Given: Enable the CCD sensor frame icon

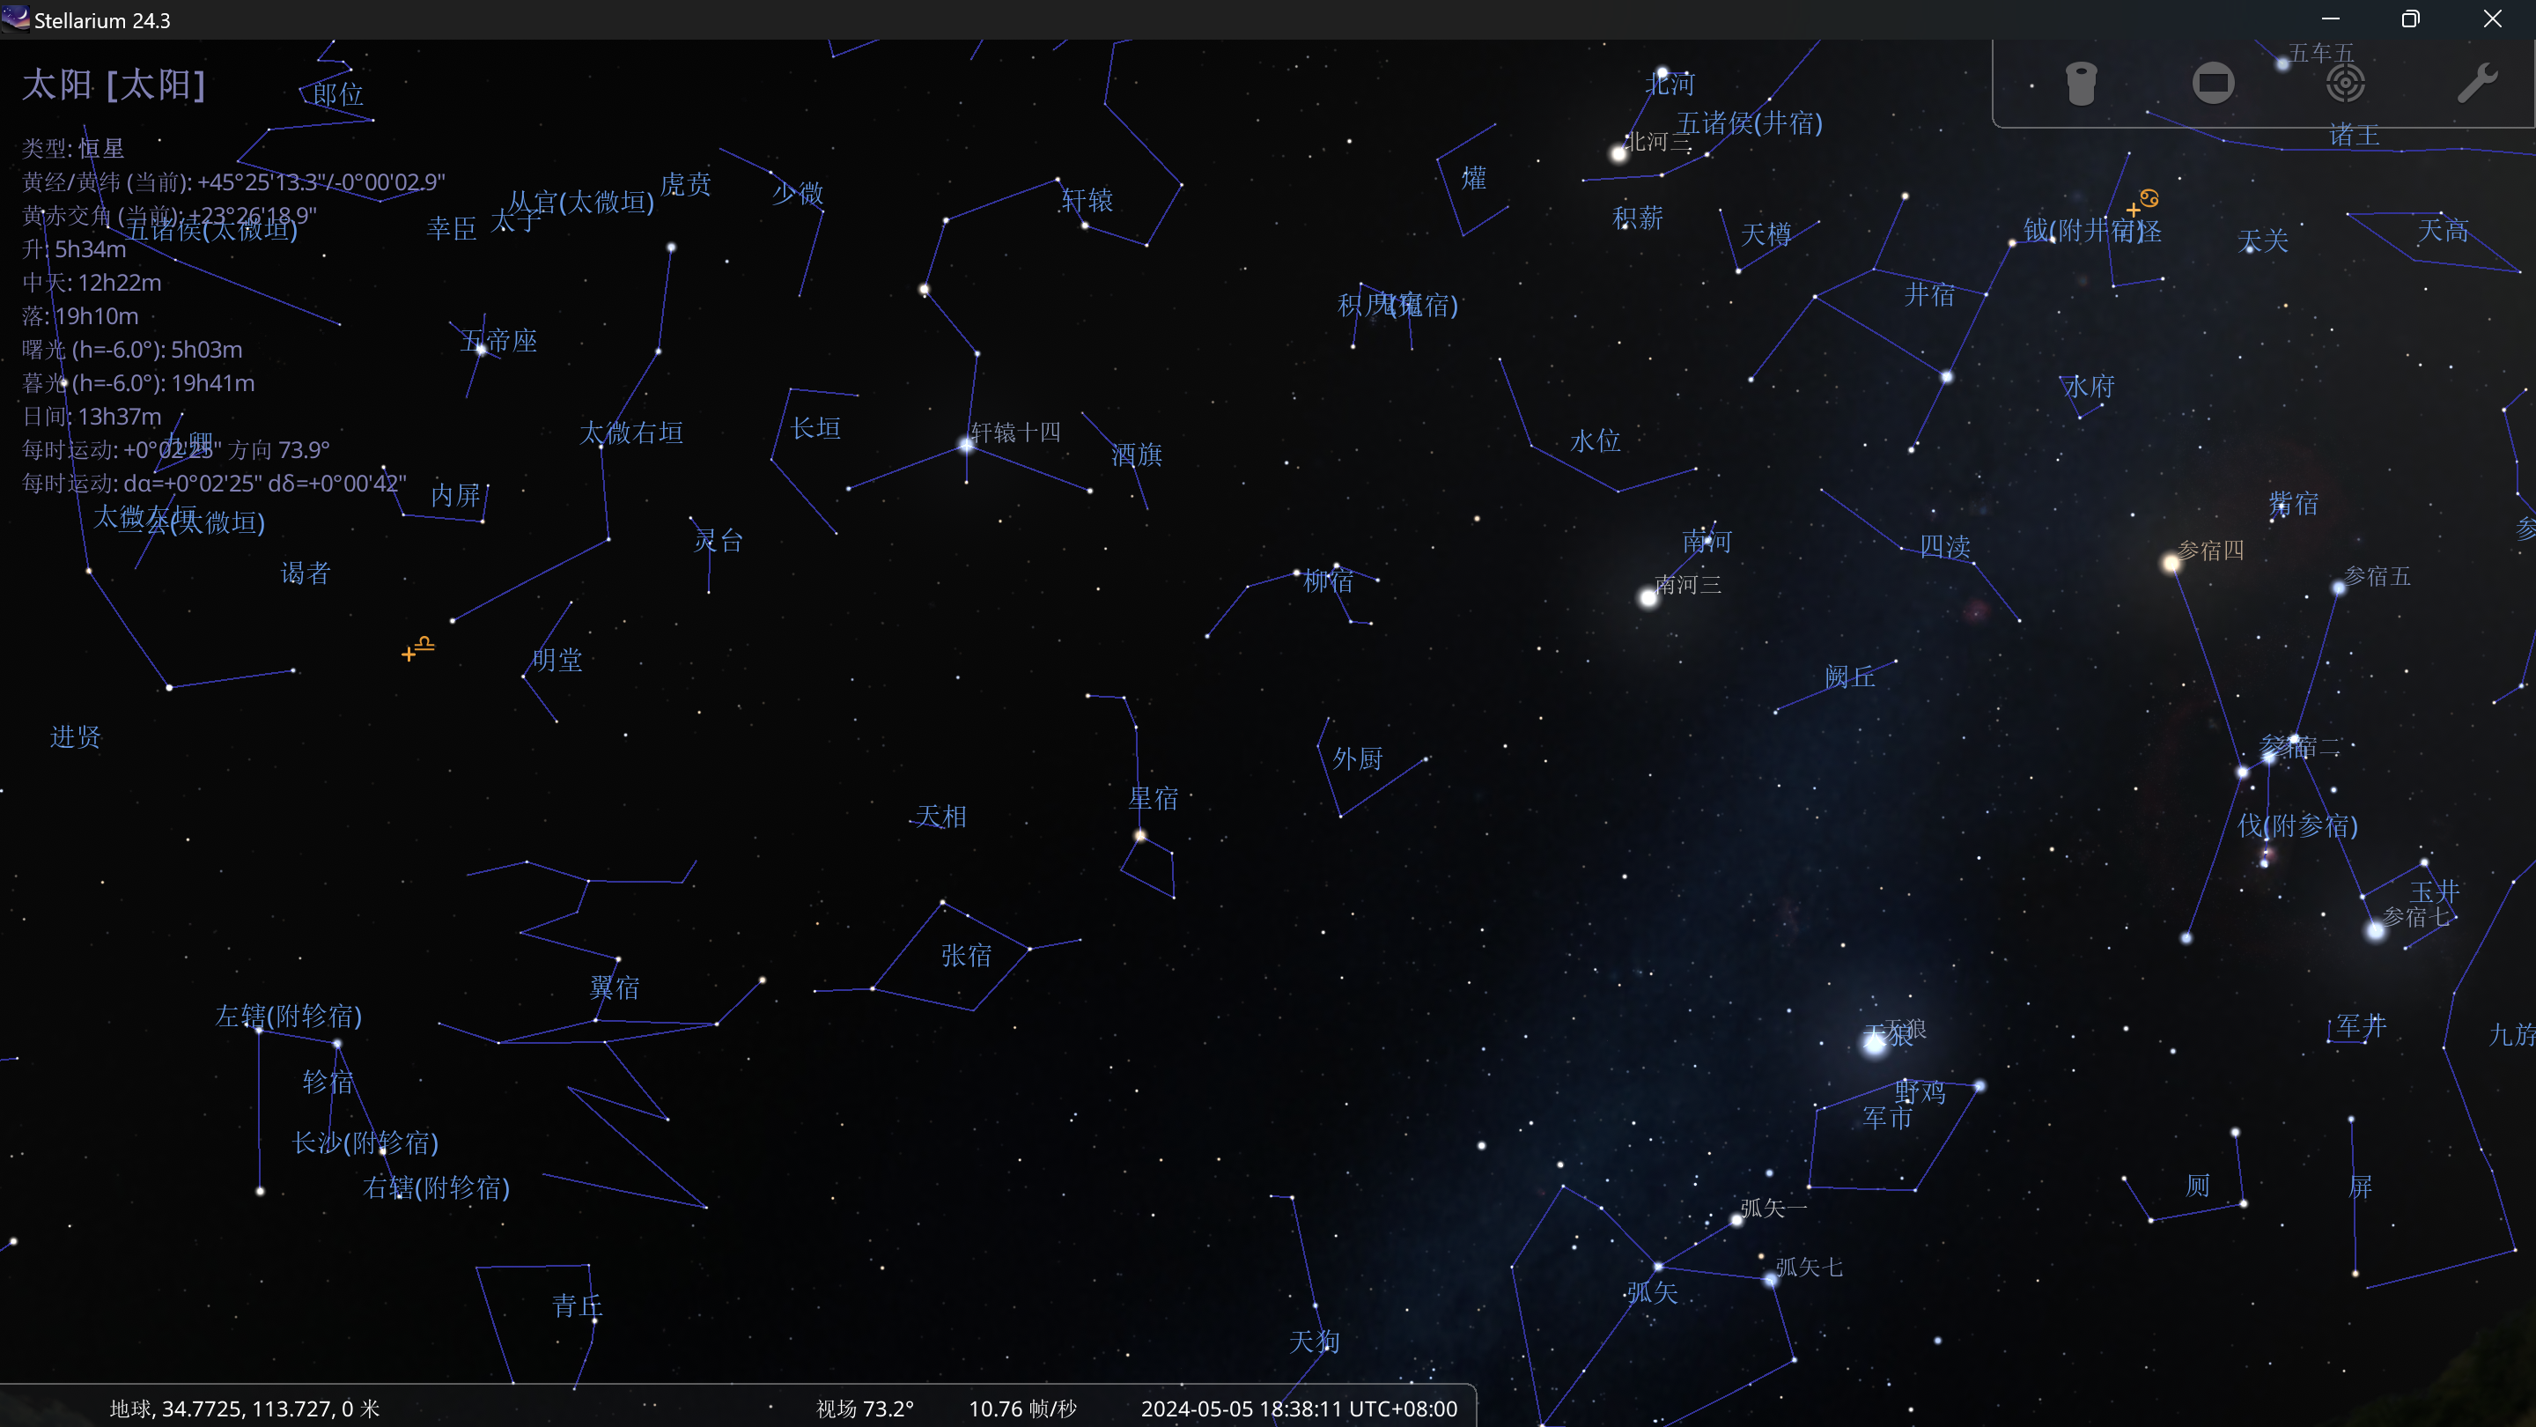Looking at the screenshot, I should [2212, 83].
